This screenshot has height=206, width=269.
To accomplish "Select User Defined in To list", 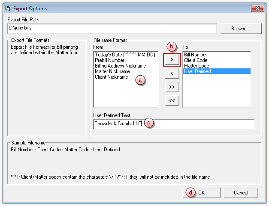I will tap(217, 71).
